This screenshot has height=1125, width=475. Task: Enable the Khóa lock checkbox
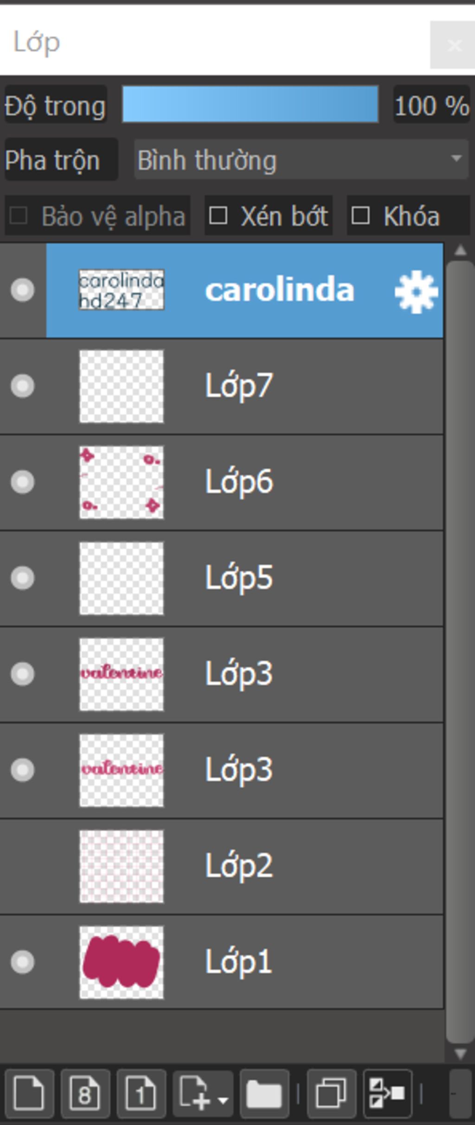(360, 216)
